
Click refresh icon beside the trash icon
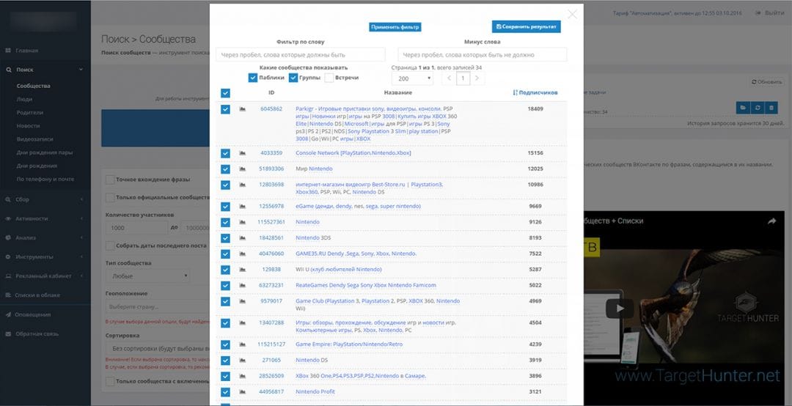[757, 108]
